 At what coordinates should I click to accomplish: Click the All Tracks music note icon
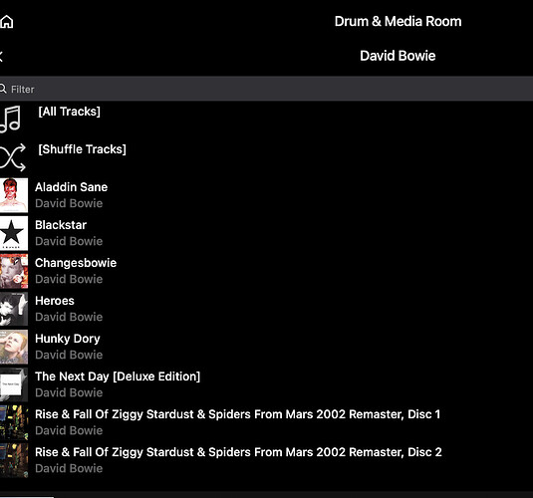click(x=11, y=119)
